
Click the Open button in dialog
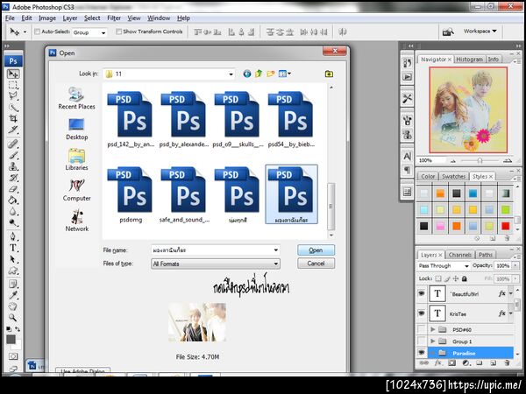point(316,250)
